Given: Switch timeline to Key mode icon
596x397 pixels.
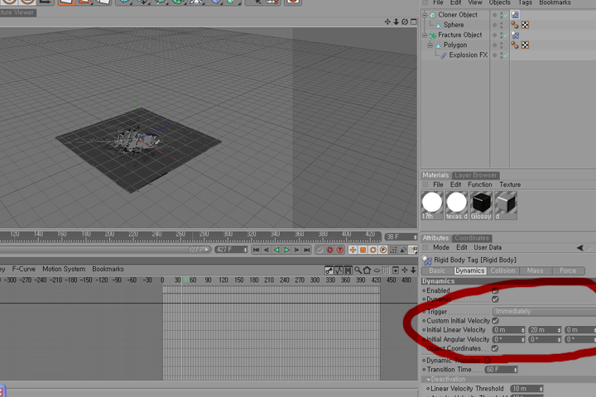Looking at the screenshot, I should (x=329, y=270).
